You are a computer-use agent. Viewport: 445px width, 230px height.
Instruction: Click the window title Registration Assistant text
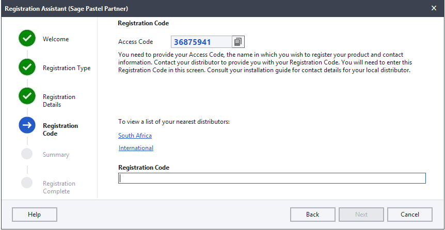click(x=67, y=9)
